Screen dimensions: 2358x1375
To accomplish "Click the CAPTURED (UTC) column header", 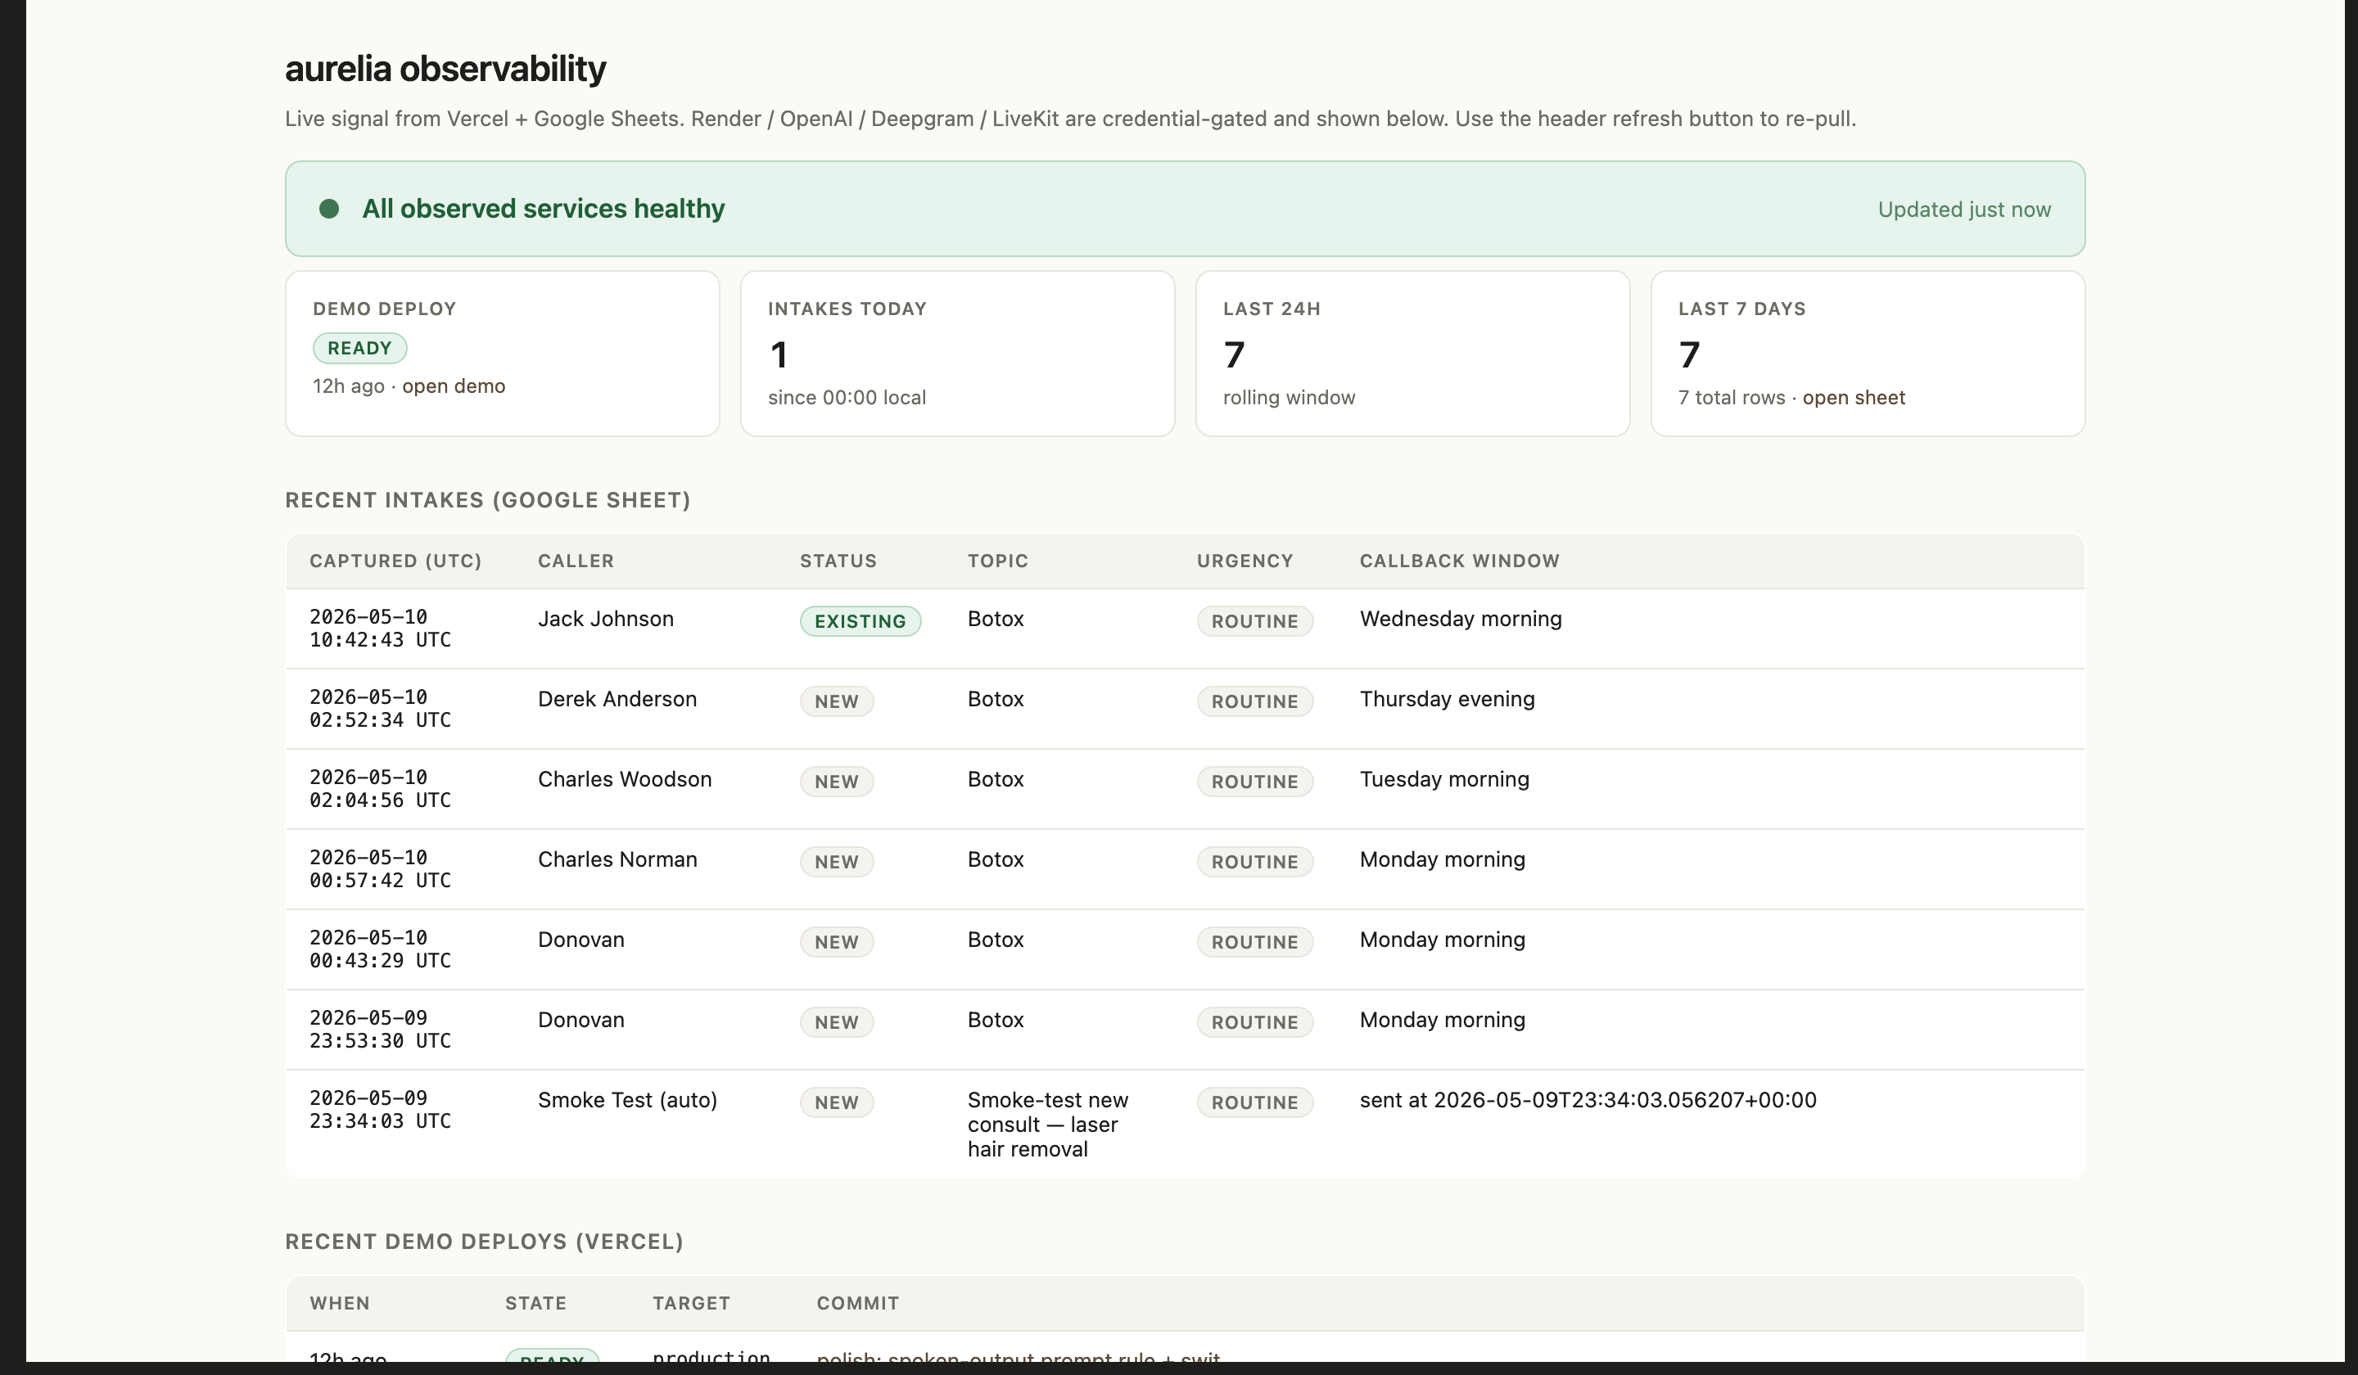I will coord(395,561).
